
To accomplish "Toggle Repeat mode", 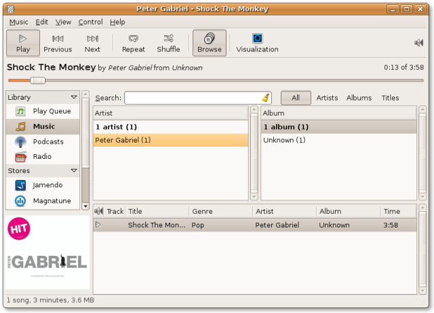I will [x=134, y=43].
